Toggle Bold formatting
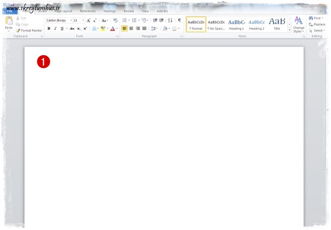This screenshot has height=230, width=331. point(49,28)
